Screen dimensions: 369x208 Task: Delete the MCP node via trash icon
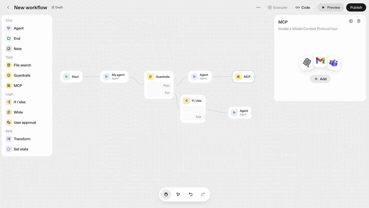[x=359, y=21]
